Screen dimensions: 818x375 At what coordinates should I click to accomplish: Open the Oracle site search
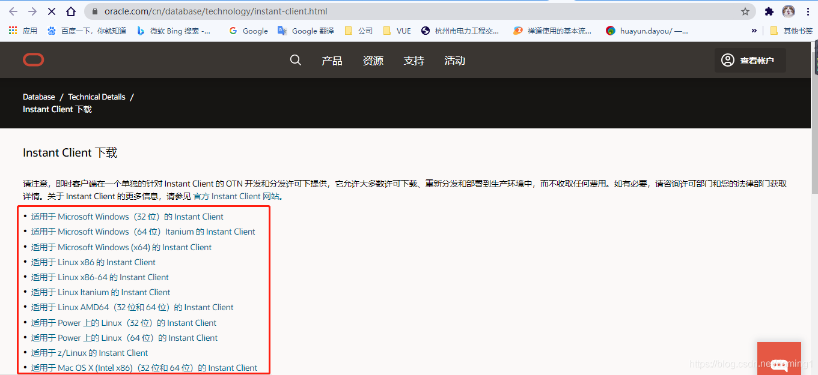(295, 60)
